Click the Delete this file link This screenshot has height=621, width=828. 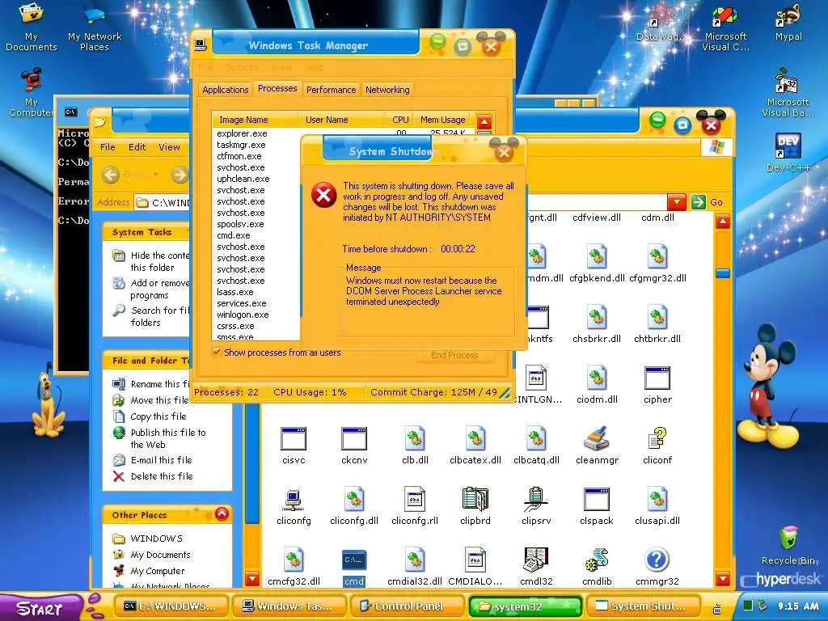coord(153,476)
